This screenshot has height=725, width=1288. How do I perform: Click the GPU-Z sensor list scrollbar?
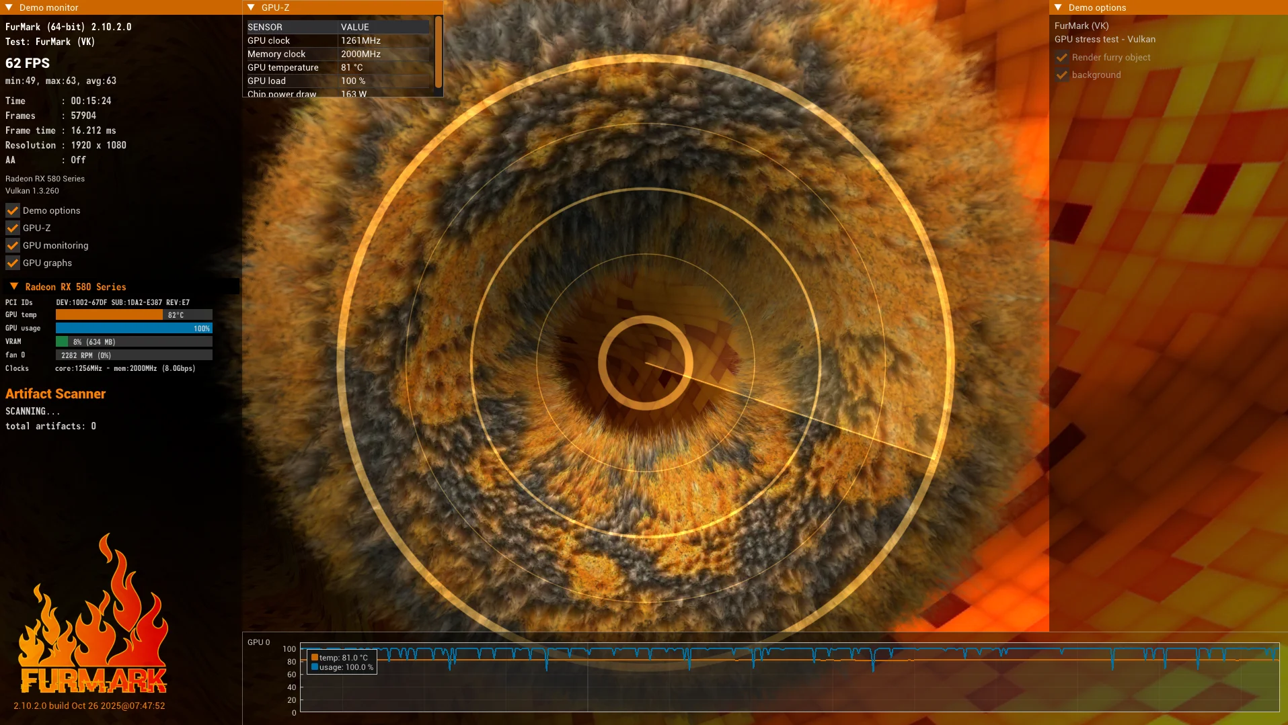439,52
